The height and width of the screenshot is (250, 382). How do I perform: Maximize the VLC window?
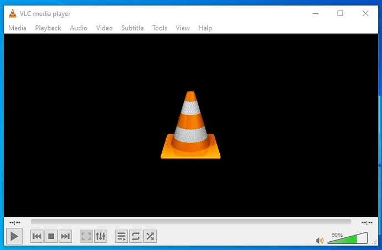point(340,13)
